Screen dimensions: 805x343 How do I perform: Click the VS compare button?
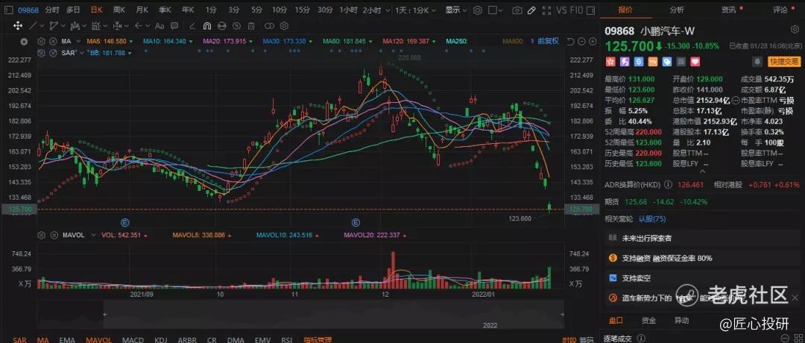coord(562,10)
